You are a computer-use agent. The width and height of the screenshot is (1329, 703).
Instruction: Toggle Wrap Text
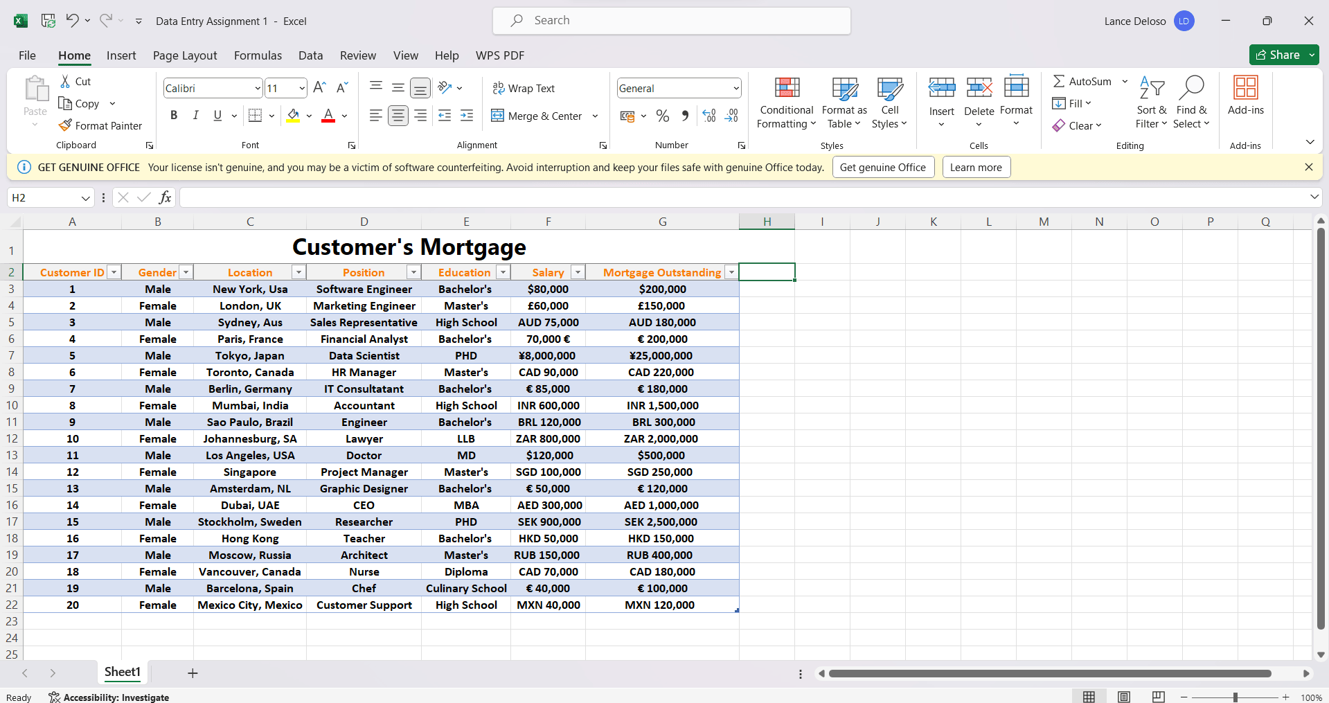click(524, 88)
